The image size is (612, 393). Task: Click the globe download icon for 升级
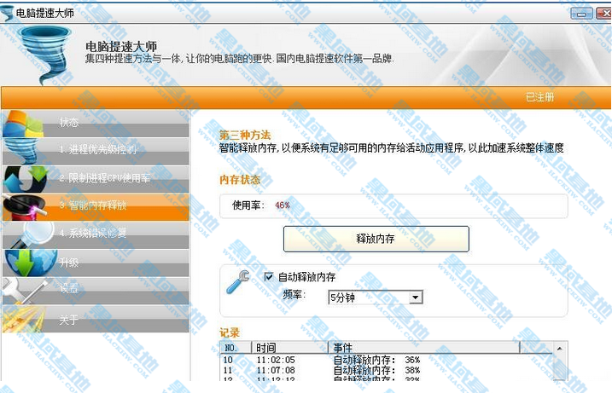pos(31,263)
